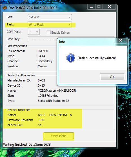Click the Channel value Secondary
The height and width of the screenshot is (157, 131).
coord(45,61)
